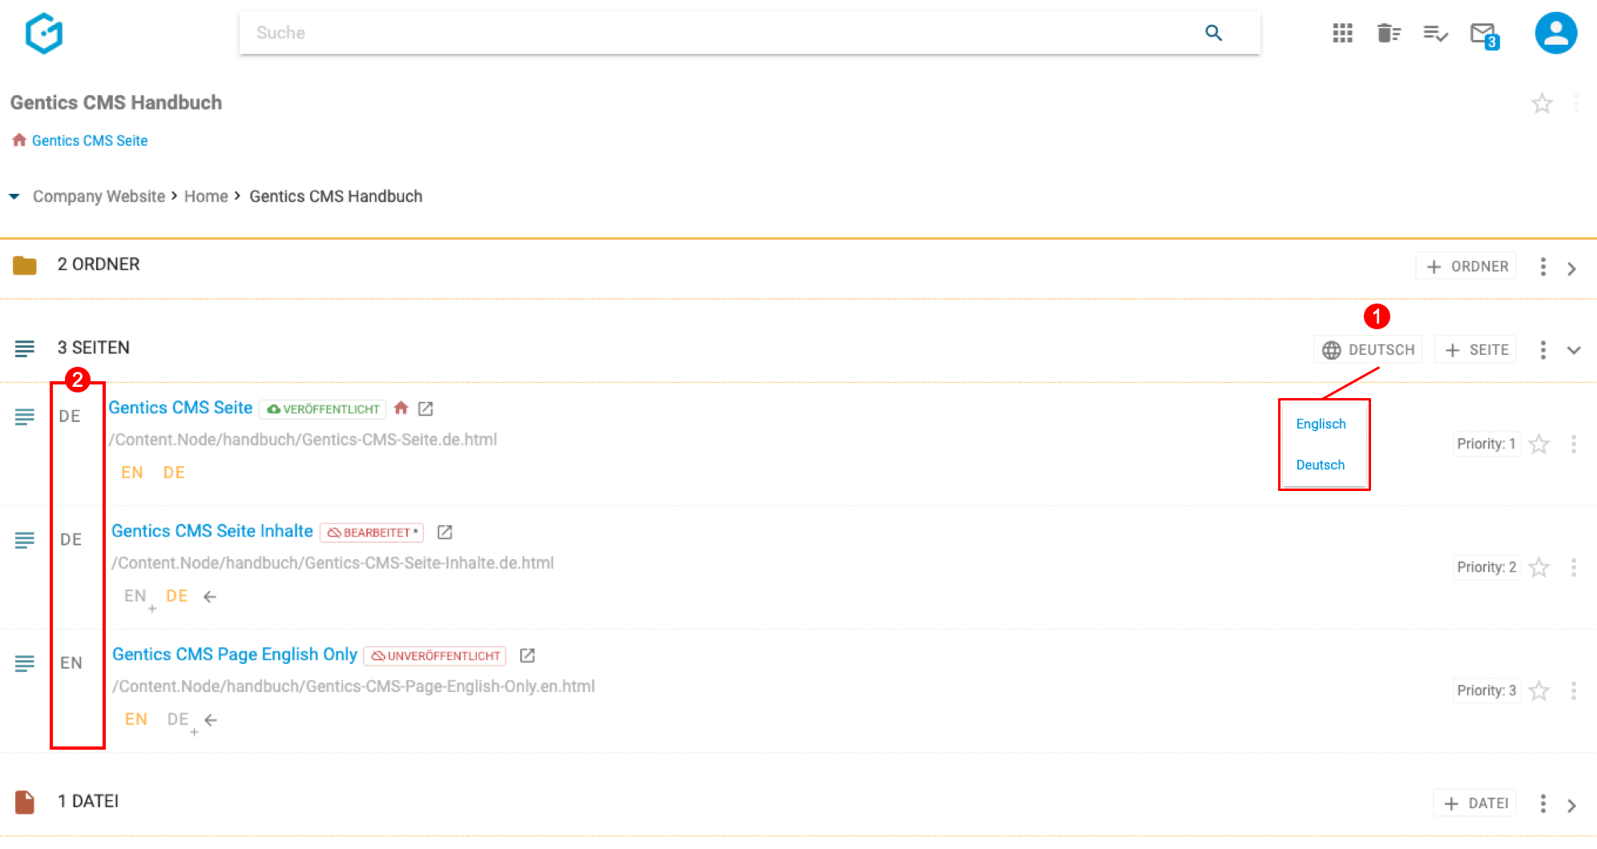Add EN translation for Gentics CMS Seite Inhalte
Viewport: 1597px width, 849px height.
[x=139, y=598]
